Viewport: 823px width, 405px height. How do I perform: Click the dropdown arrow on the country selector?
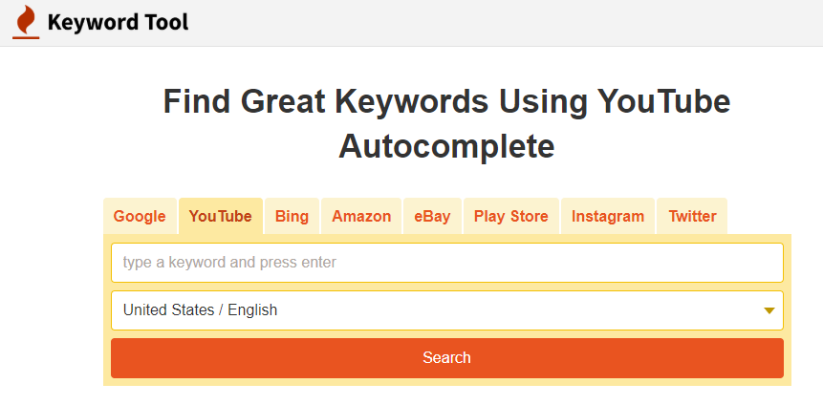(x=769, y=310)
